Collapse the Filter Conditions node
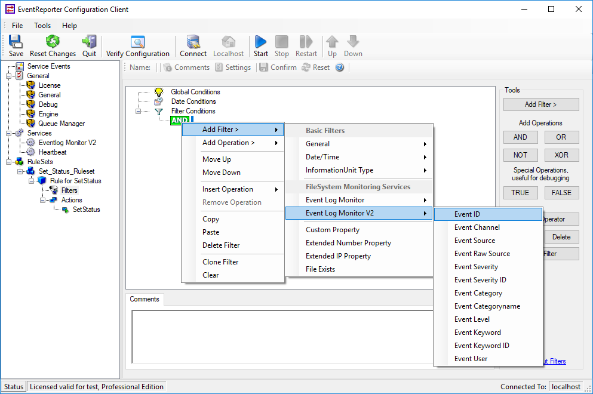The image size is (593, 394). pos(138,111)
